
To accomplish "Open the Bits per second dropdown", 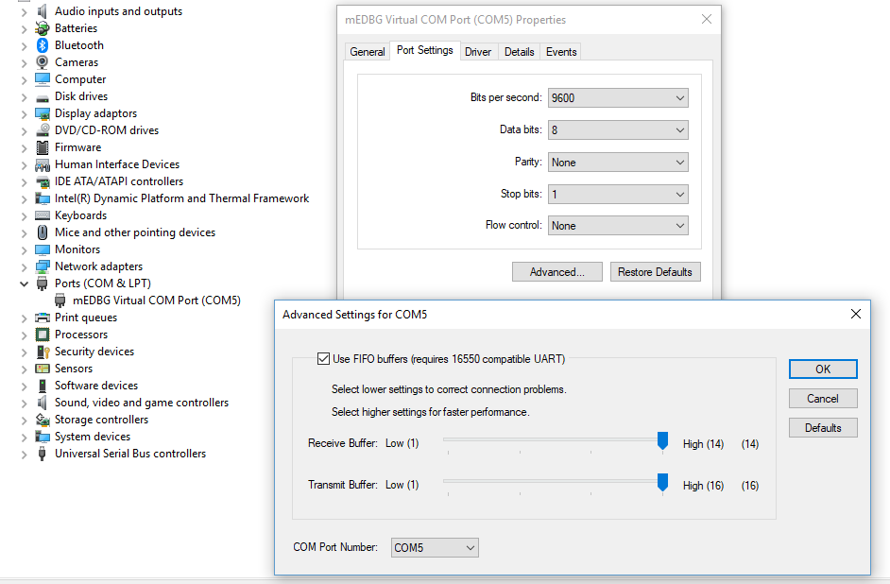I will 618,98.
